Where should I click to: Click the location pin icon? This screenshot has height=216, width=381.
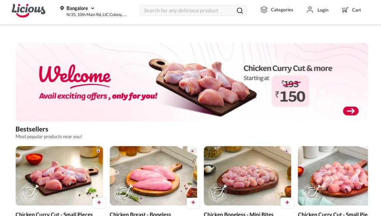62,8
